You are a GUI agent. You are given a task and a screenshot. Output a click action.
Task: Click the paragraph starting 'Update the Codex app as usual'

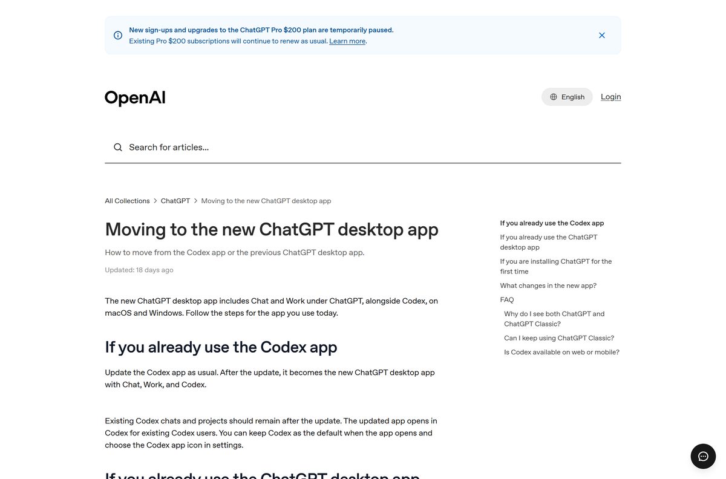pyautogui.click(x=270, y=379)
